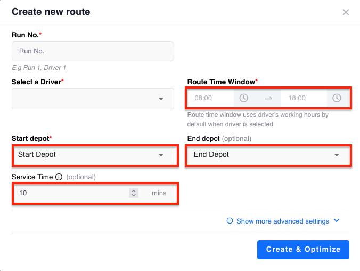Screen dimensions: 360x271
Task: Click the Create & Optimize button
Action: (303, 250)
